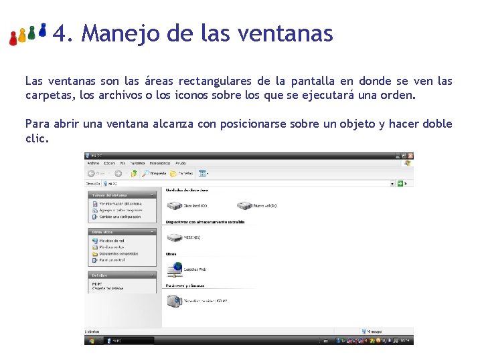Image resolution: width=482 pixels, height=361 pixels.
Task: Open the Ver menu
Action: click(123, 163)
